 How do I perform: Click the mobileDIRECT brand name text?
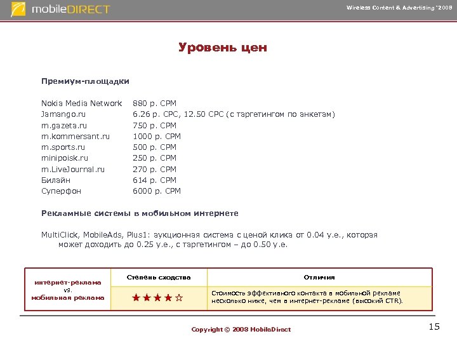(71, 10)
